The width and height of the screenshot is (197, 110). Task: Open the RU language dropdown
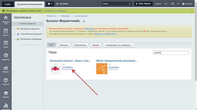[x=166, y=4]
